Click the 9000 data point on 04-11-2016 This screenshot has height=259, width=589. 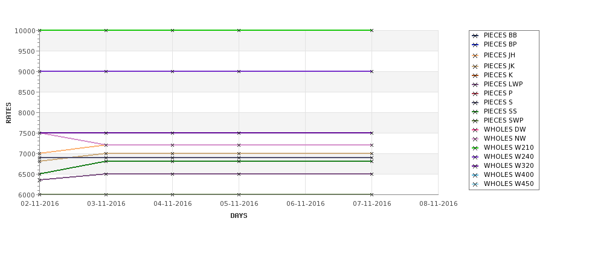click(172, 71)
